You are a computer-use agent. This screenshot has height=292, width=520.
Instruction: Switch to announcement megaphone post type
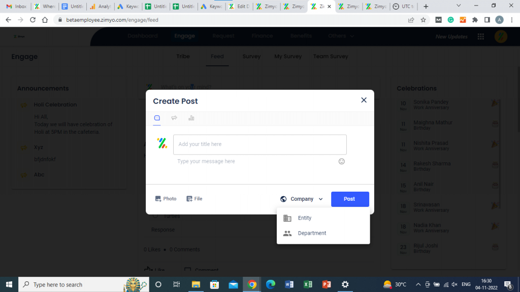point(174,118)
